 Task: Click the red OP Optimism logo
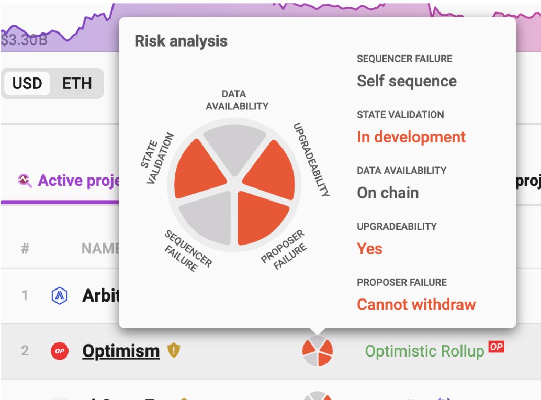59,351
